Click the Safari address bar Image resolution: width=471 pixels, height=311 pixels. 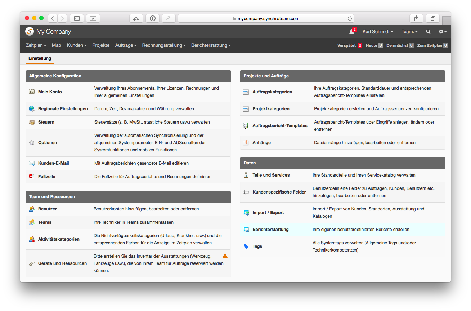click(x=266, y=18)
